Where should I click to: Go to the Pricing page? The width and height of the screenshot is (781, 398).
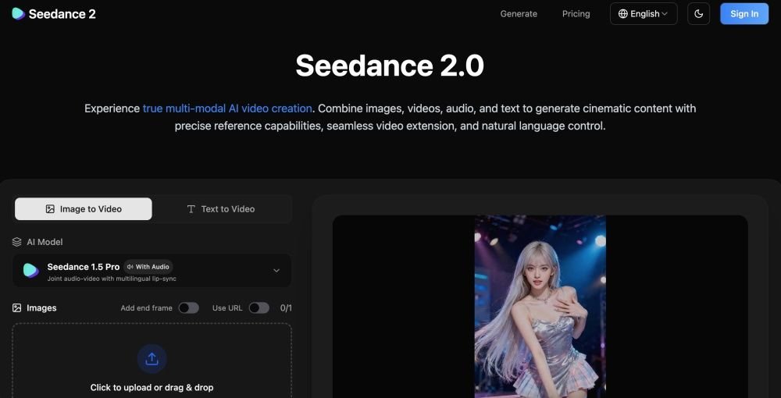(576, 14)
